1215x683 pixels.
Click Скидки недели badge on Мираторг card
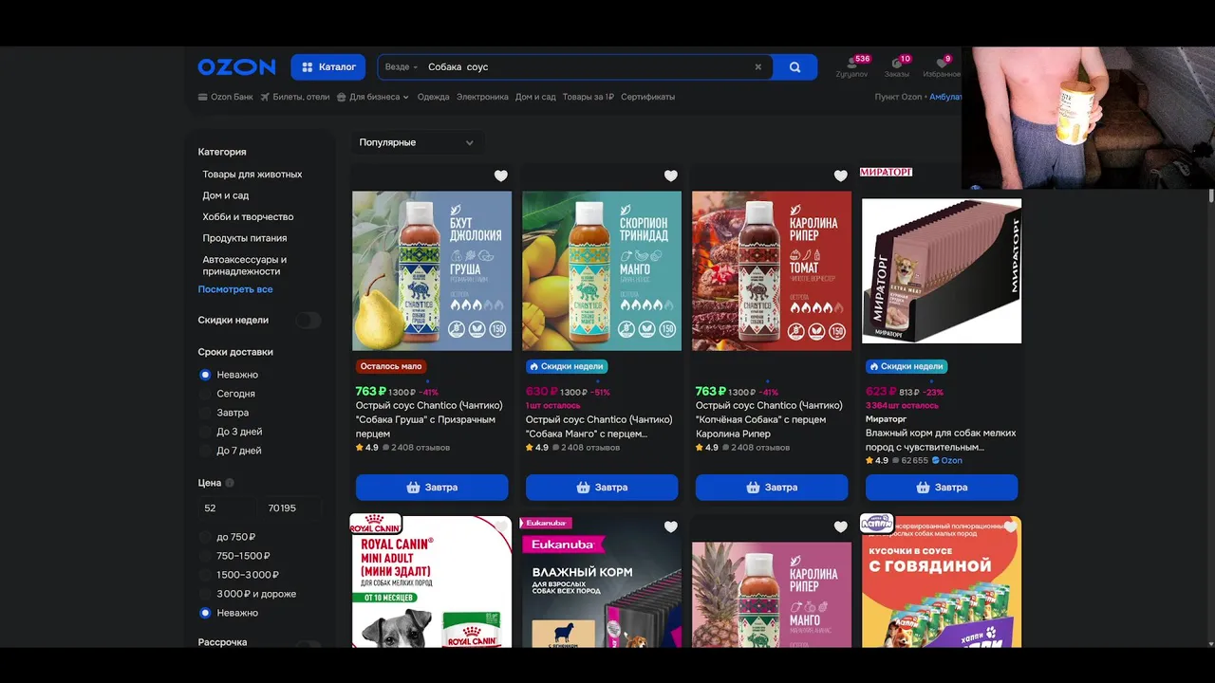[x=907, y=366]
